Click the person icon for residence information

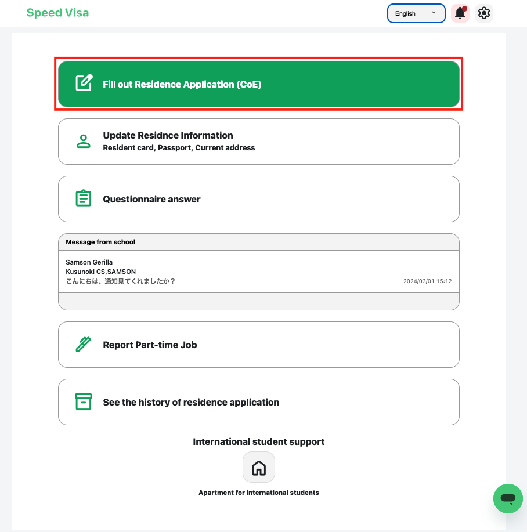point(84,141)
